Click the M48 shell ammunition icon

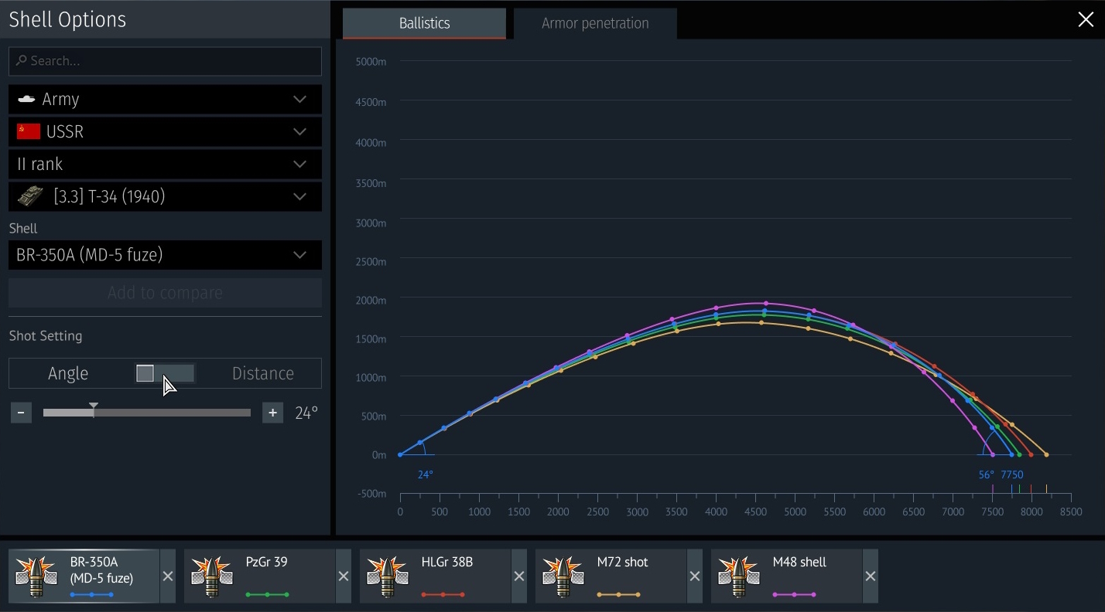[739, 576]
